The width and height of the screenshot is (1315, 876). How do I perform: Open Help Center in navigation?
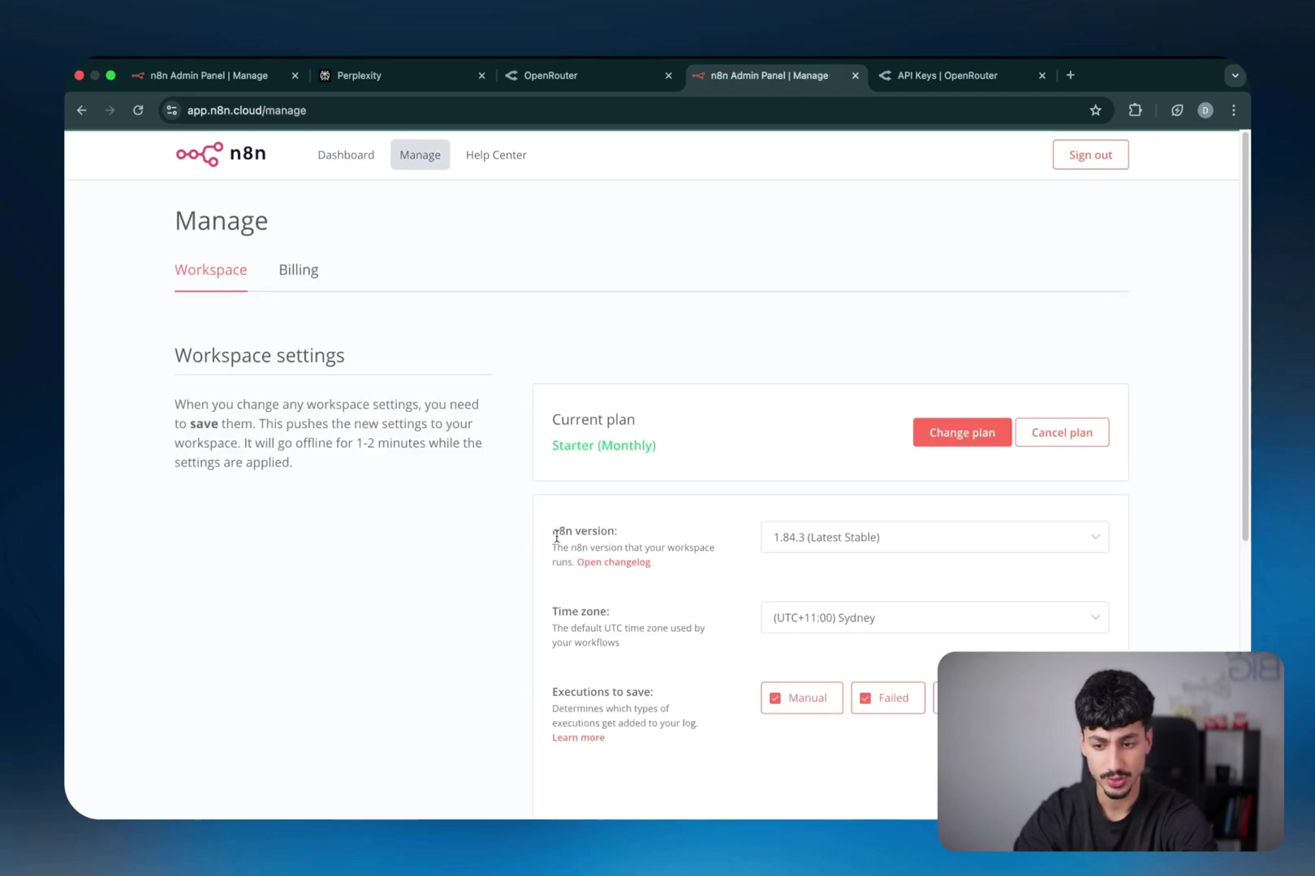(x=496, y=155)
